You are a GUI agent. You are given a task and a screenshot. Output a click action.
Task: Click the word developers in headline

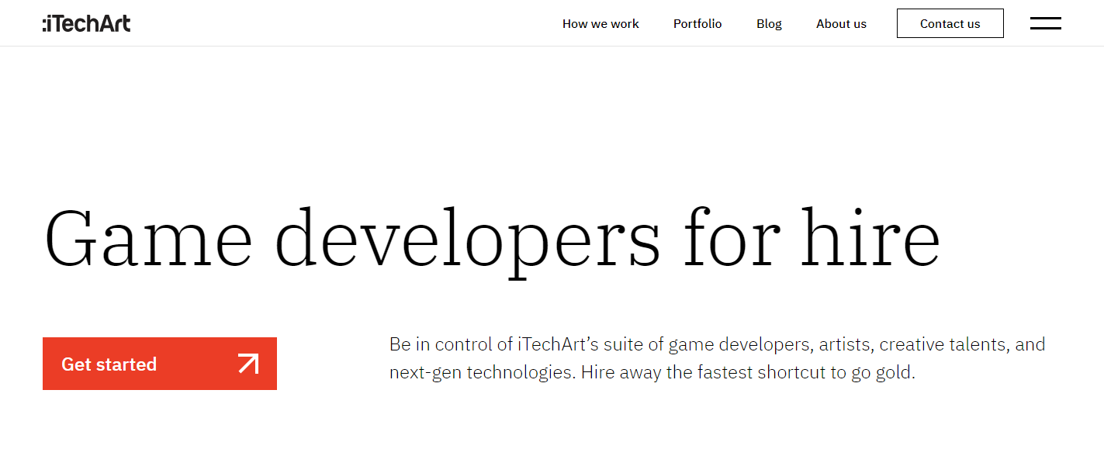[x=468, y=242]
